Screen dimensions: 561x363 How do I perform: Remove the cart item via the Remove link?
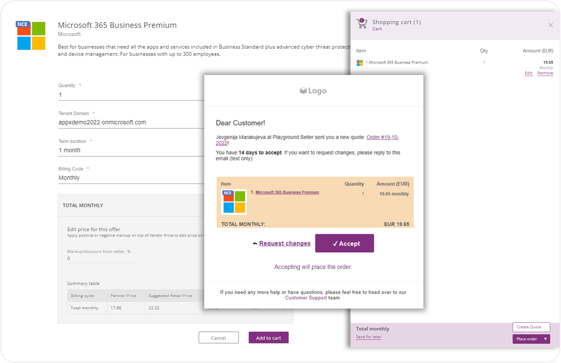click(x=545, y=73)
